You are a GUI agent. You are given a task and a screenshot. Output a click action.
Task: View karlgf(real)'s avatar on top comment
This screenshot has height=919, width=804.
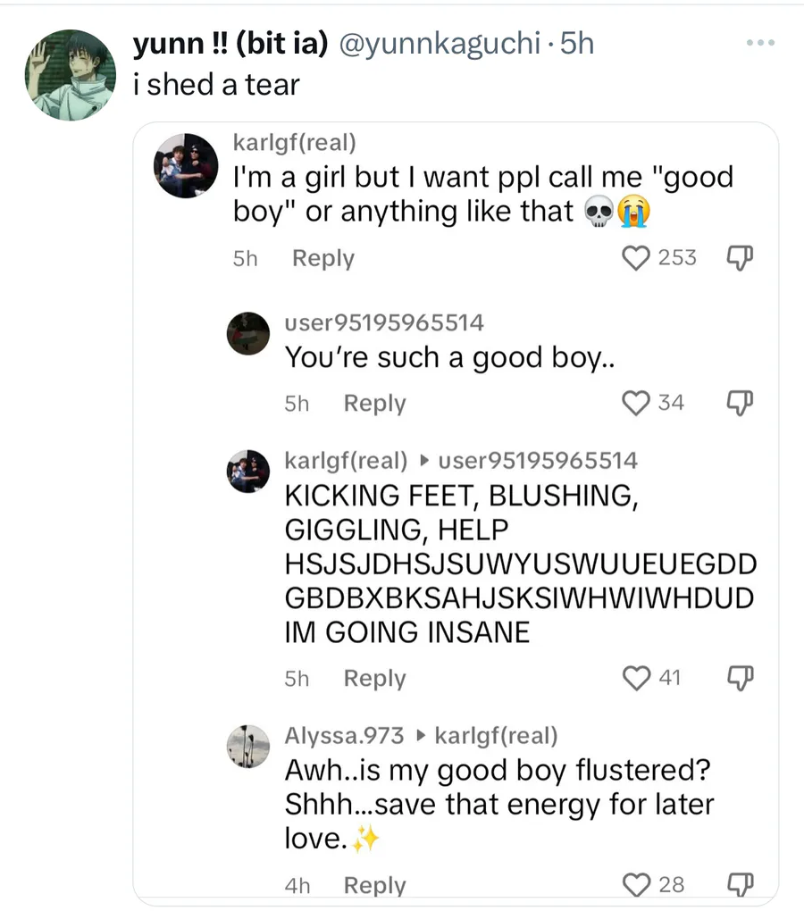click(x=186, y=165)
